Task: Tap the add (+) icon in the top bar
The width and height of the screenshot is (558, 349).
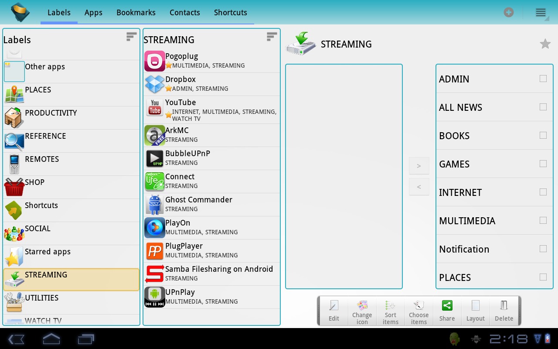Action: [x=508, y=12]
